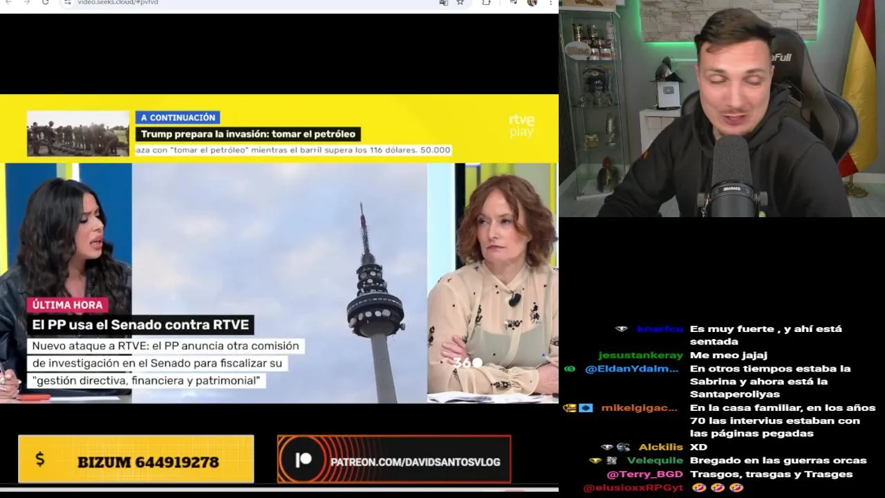Click the Patreon logo icon

304,461
